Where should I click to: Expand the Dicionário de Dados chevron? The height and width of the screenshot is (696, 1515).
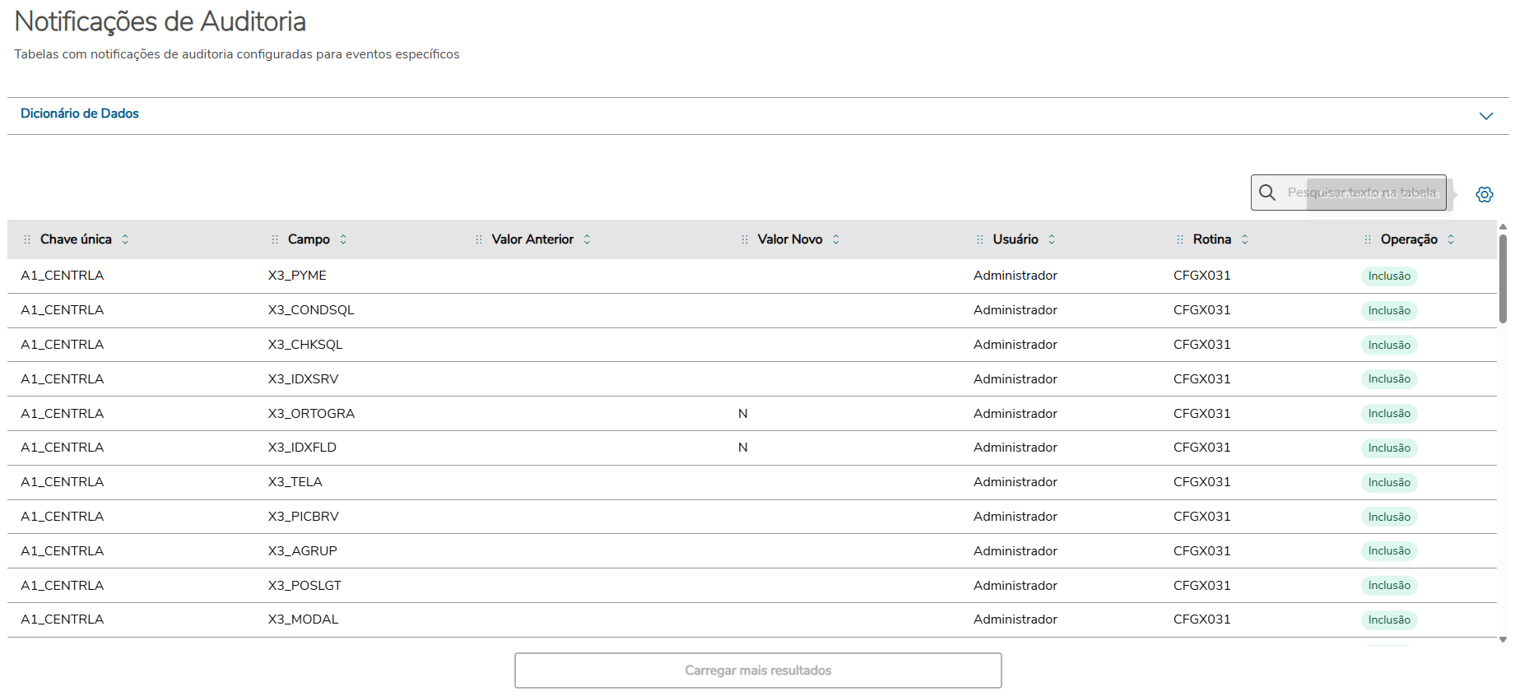[1485, 116]
